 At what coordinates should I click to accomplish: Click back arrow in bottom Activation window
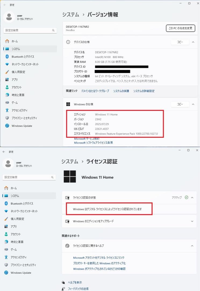tap(4, 152)
